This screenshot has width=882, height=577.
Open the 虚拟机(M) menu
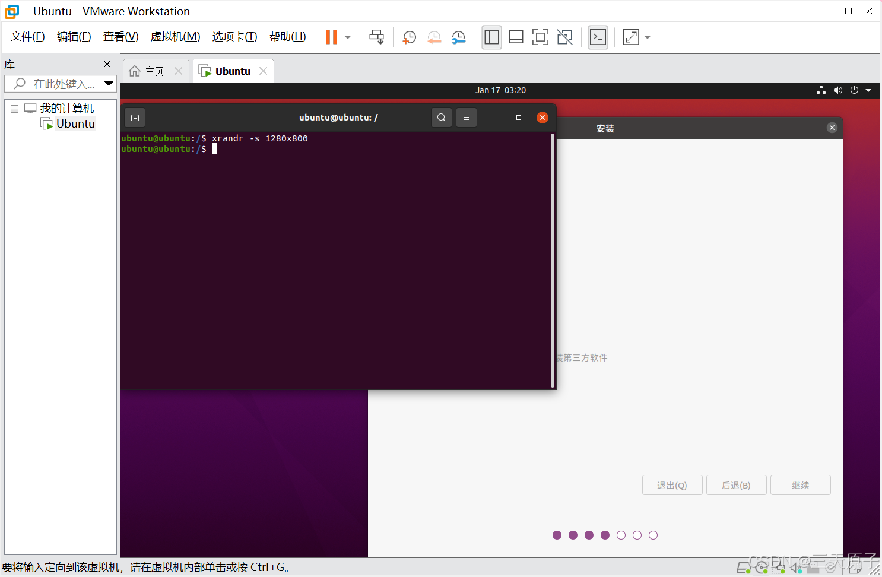176,36
